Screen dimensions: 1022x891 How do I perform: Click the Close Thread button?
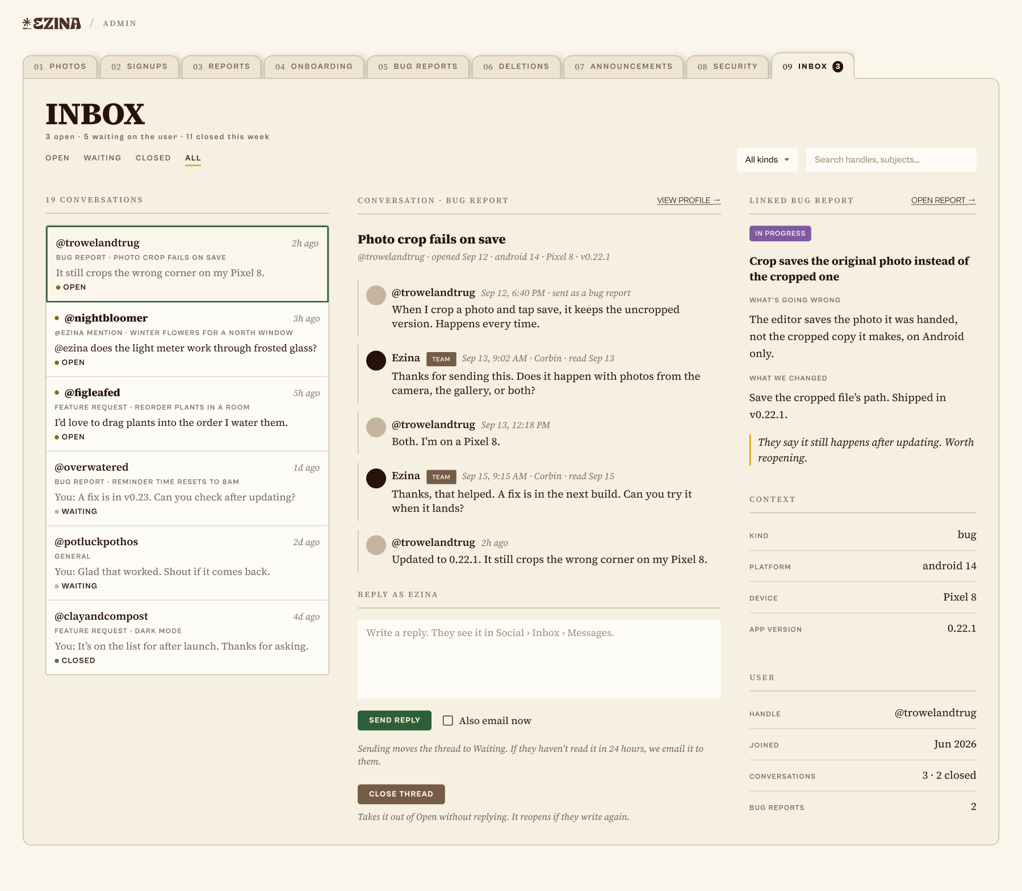tap(401, 794)
